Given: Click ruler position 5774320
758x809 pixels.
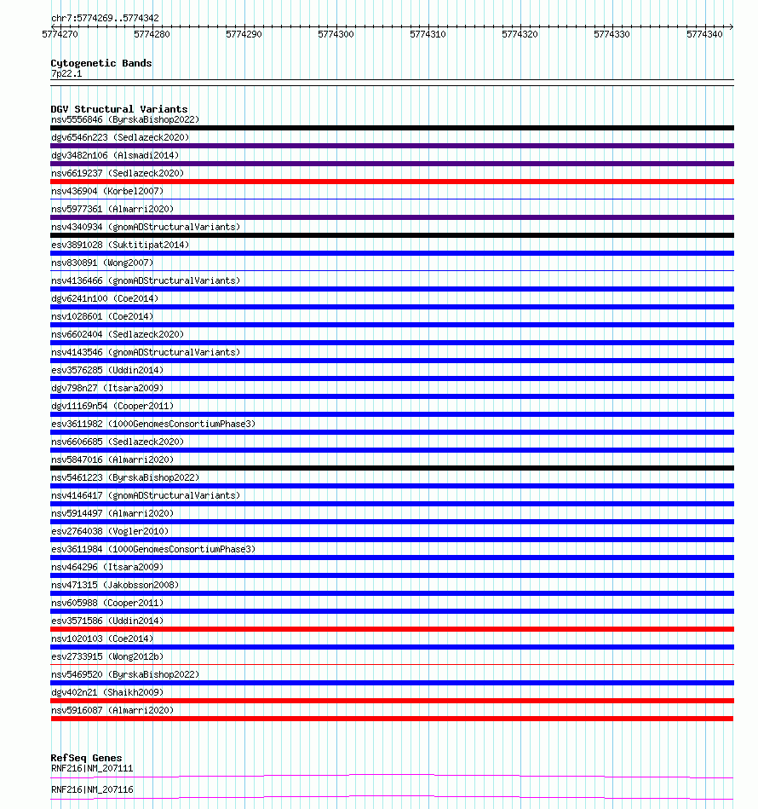Looking at the screenshot, I should pos(520,34).
